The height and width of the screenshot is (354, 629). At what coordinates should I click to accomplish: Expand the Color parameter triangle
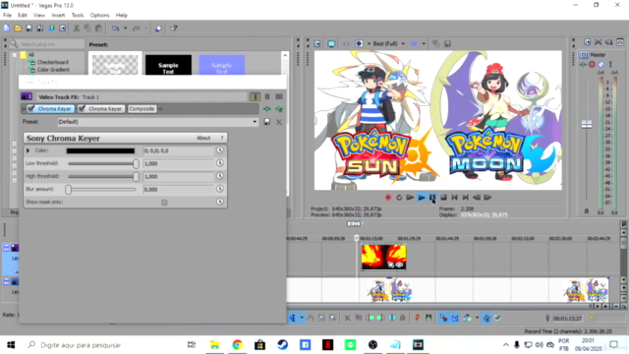point(29,150)
